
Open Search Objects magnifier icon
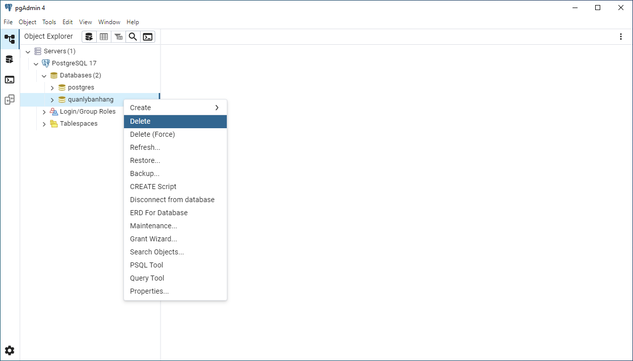(x=133, y=37)
